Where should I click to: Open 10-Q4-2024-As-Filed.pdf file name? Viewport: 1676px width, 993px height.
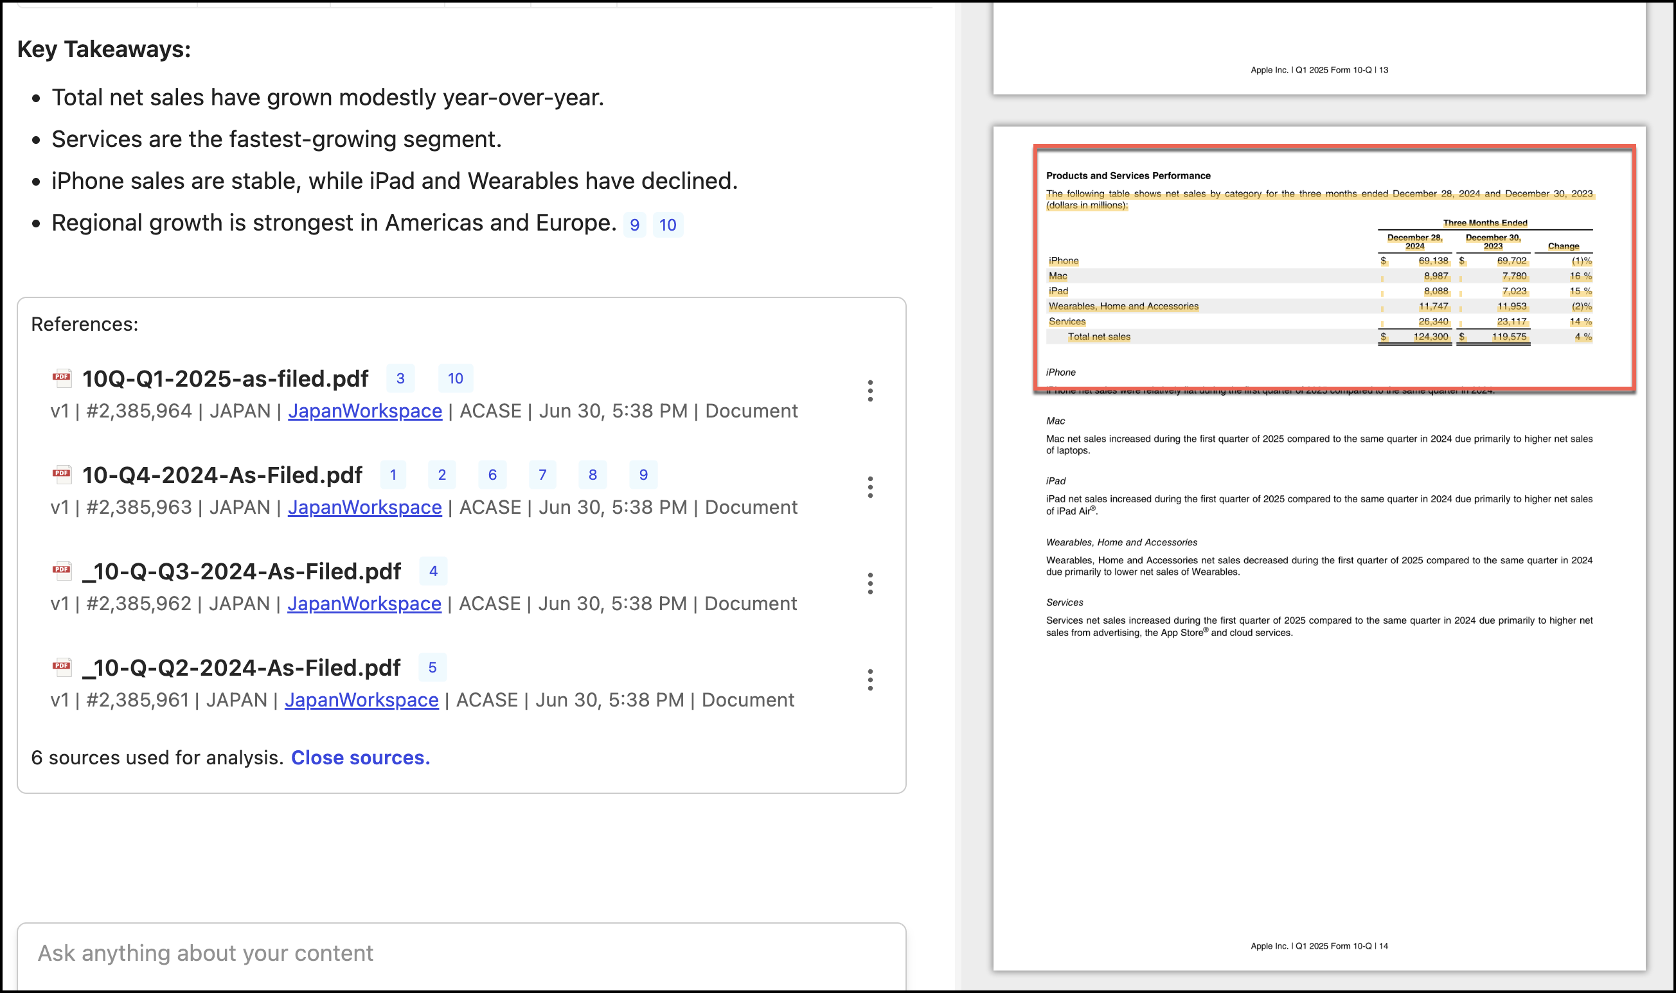[x=222, y=475]
